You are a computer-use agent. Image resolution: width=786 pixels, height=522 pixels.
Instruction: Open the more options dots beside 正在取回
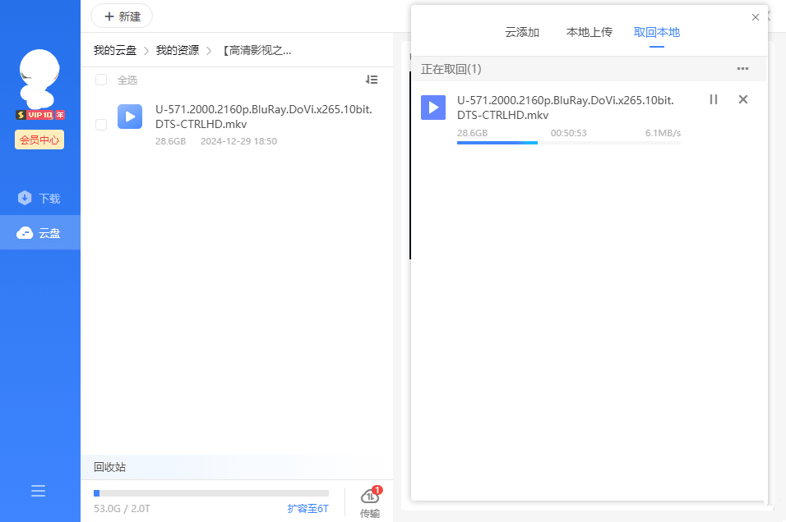click(x=743, y=69)
